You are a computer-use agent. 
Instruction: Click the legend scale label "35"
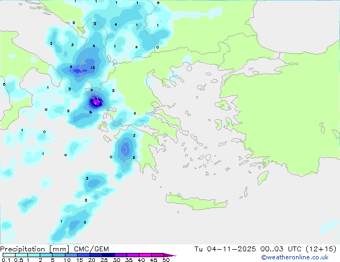coord(129,260)
